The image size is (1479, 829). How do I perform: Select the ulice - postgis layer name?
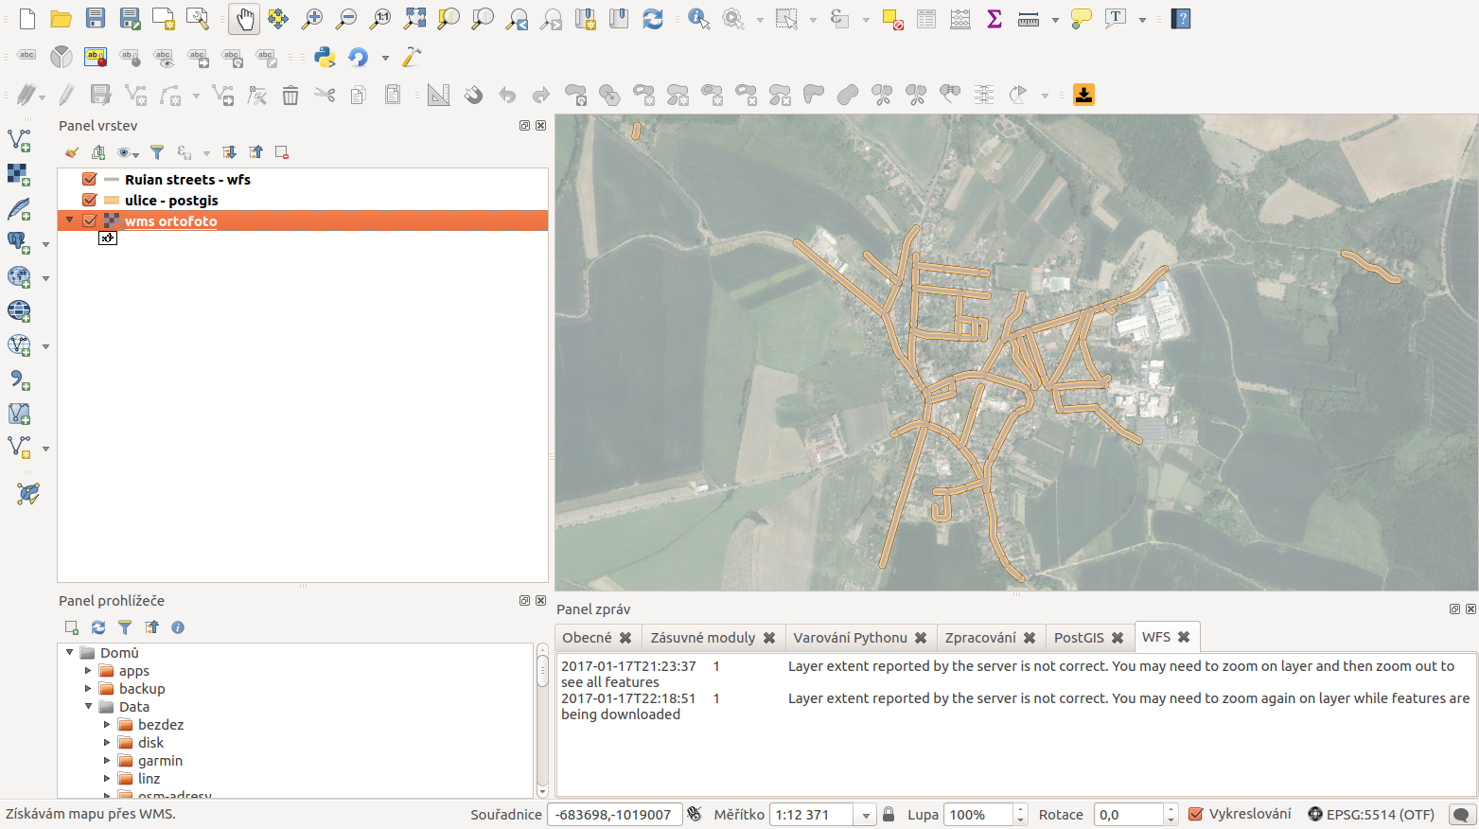coord(171,200)
